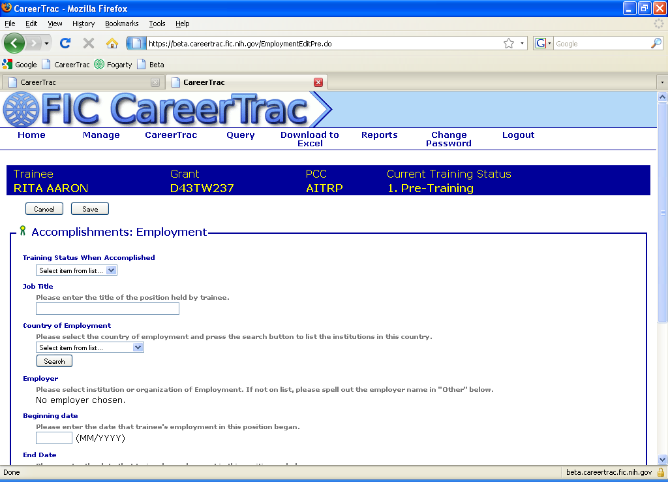Click the 'Done' status bar text
This screenshot has width=668, height=482.
[x=12, y=472]
